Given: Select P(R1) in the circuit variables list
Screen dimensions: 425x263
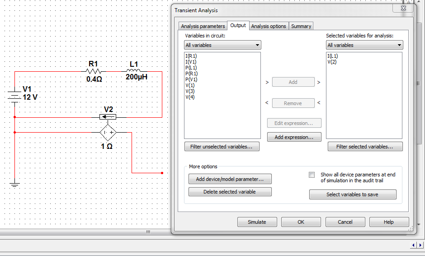Looking at the screenshot, I should pyautogui.click(x=191, y=74).
